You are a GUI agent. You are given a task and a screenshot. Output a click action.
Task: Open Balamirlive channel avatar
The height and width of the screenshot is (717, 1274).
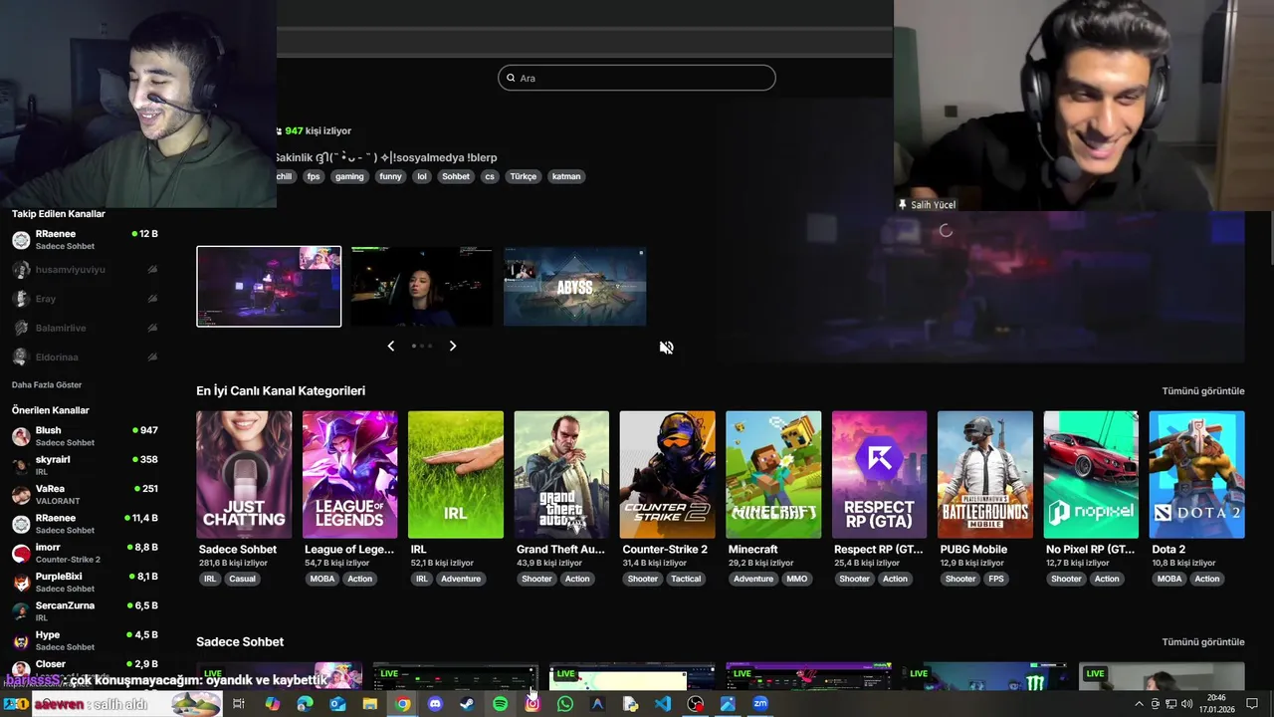click(x=21, y=328)
